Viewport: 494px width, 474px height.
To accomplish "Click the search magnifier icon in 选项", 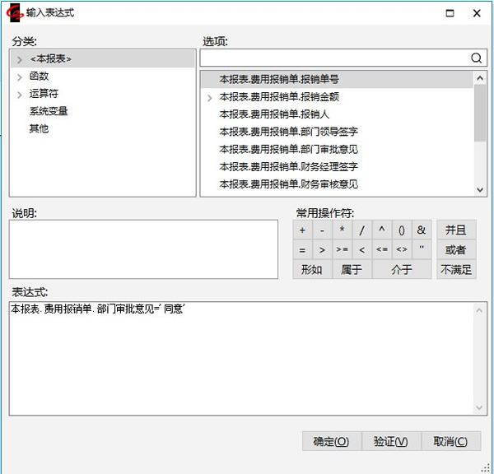I will point(476,58).
